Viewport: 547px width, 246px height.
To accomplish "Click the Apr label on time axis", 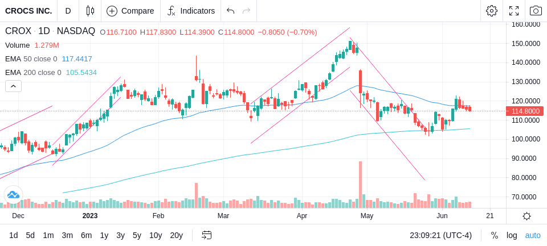I will pos(302,216).
